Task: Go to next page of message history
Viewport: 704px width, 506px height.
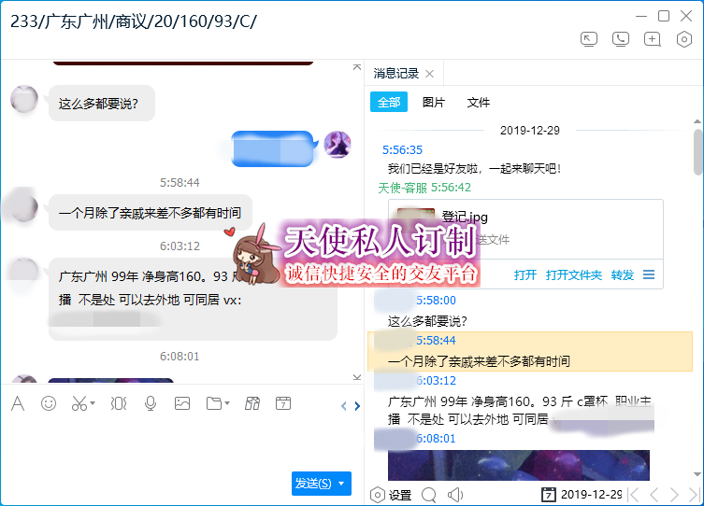Action: click(x=674, y=495)
